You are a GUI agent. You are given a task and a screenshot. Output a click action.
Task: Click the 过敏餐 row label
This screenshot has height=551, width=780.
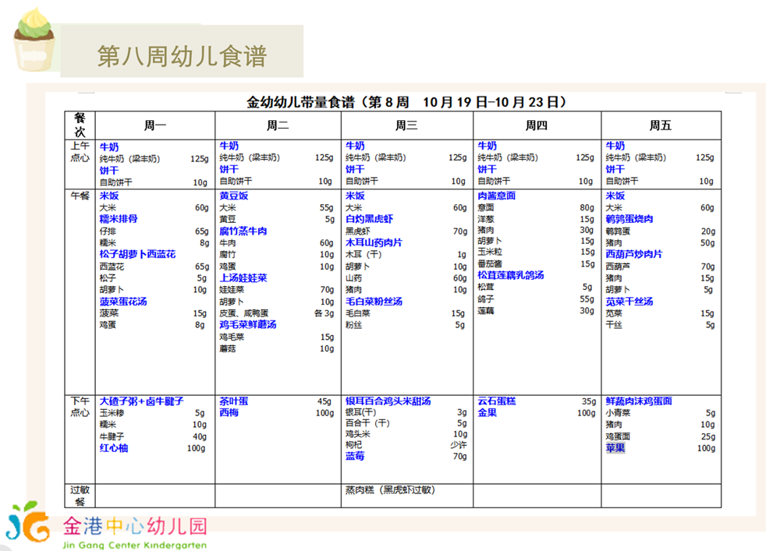[80, 496]
